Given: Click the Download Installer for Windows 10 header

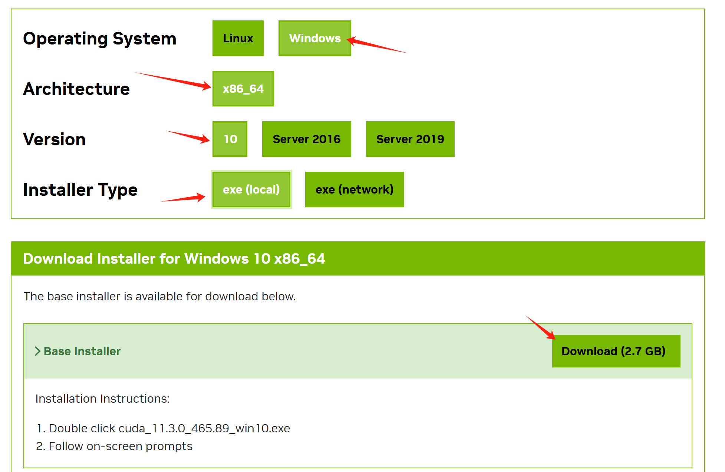Looking at the screenshot, I should 174,258.
